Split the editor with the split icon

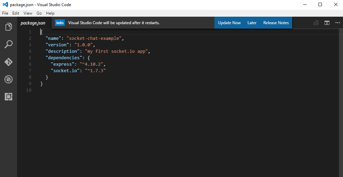tap(327, 23)
